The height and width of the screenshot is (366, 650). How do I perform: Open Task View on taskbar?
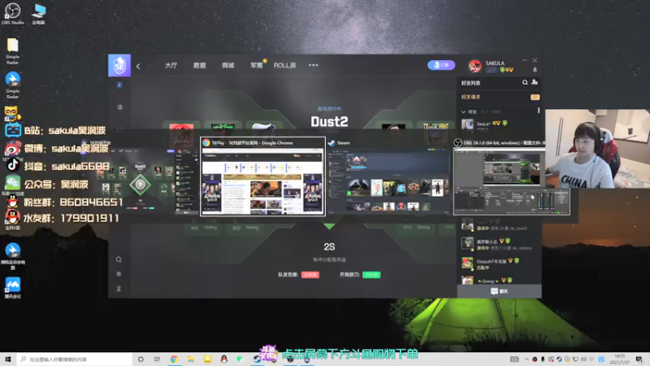pyautogui.click(x=157, y=359)
